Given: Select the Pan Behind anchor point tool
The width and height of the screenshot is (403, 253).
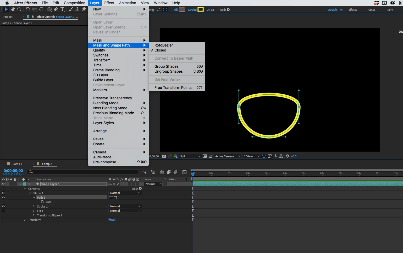Looking at the screenshot, I should (41, 9).
